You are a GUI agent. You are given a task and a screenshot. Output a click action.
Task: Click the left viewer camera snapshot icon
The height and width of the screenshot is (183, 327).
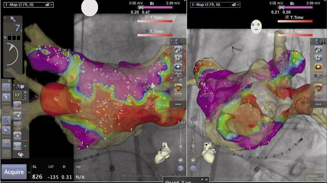178,50
